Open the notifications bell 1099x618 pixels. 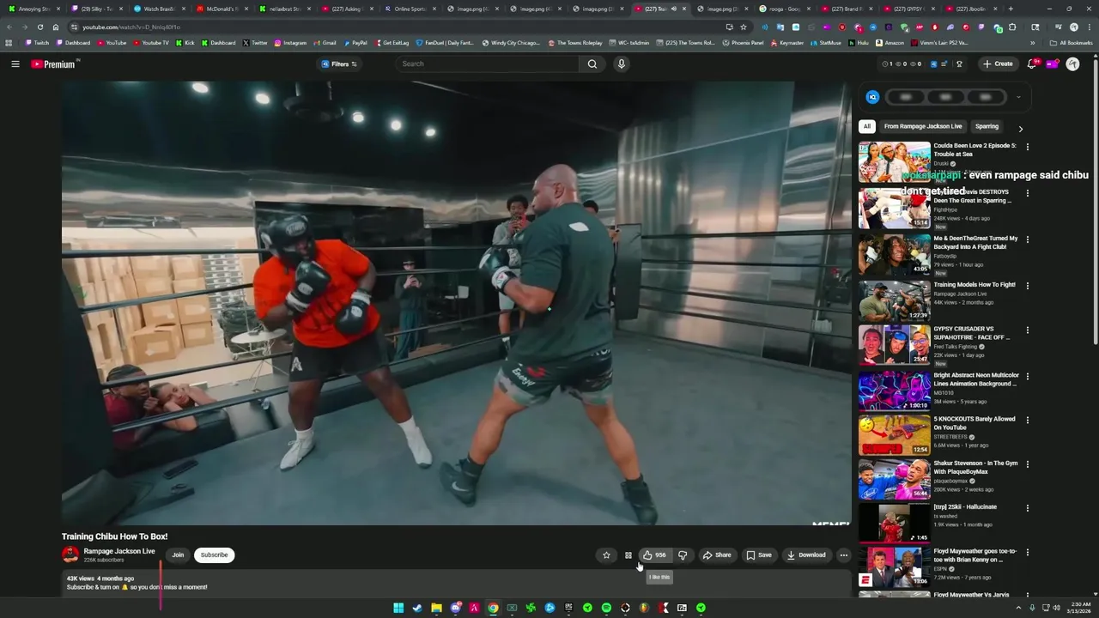tap(1032, 64)
